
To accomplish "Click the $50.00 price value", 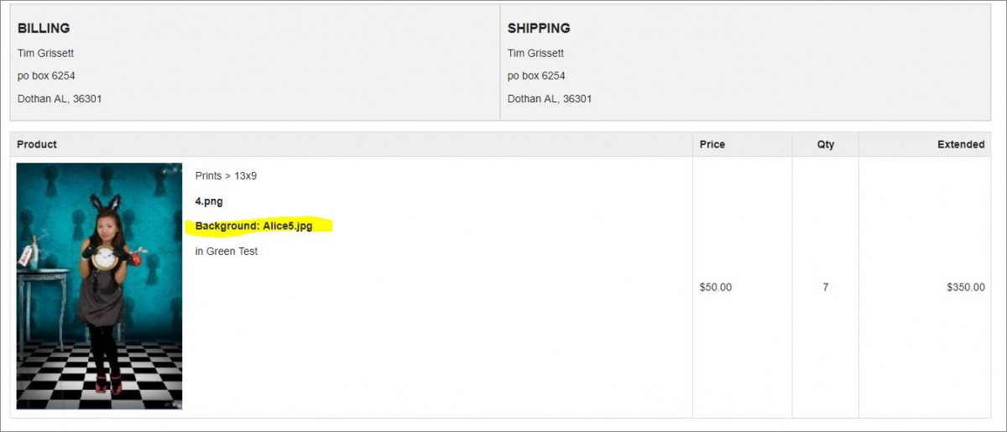I will pos(716,287).
